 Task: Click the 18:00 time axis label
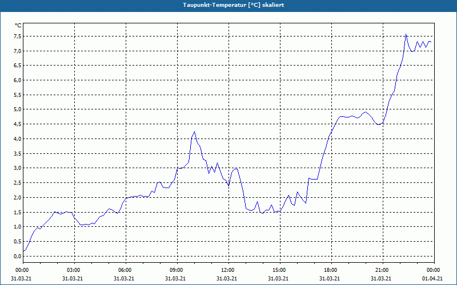[x=332, y=270]
